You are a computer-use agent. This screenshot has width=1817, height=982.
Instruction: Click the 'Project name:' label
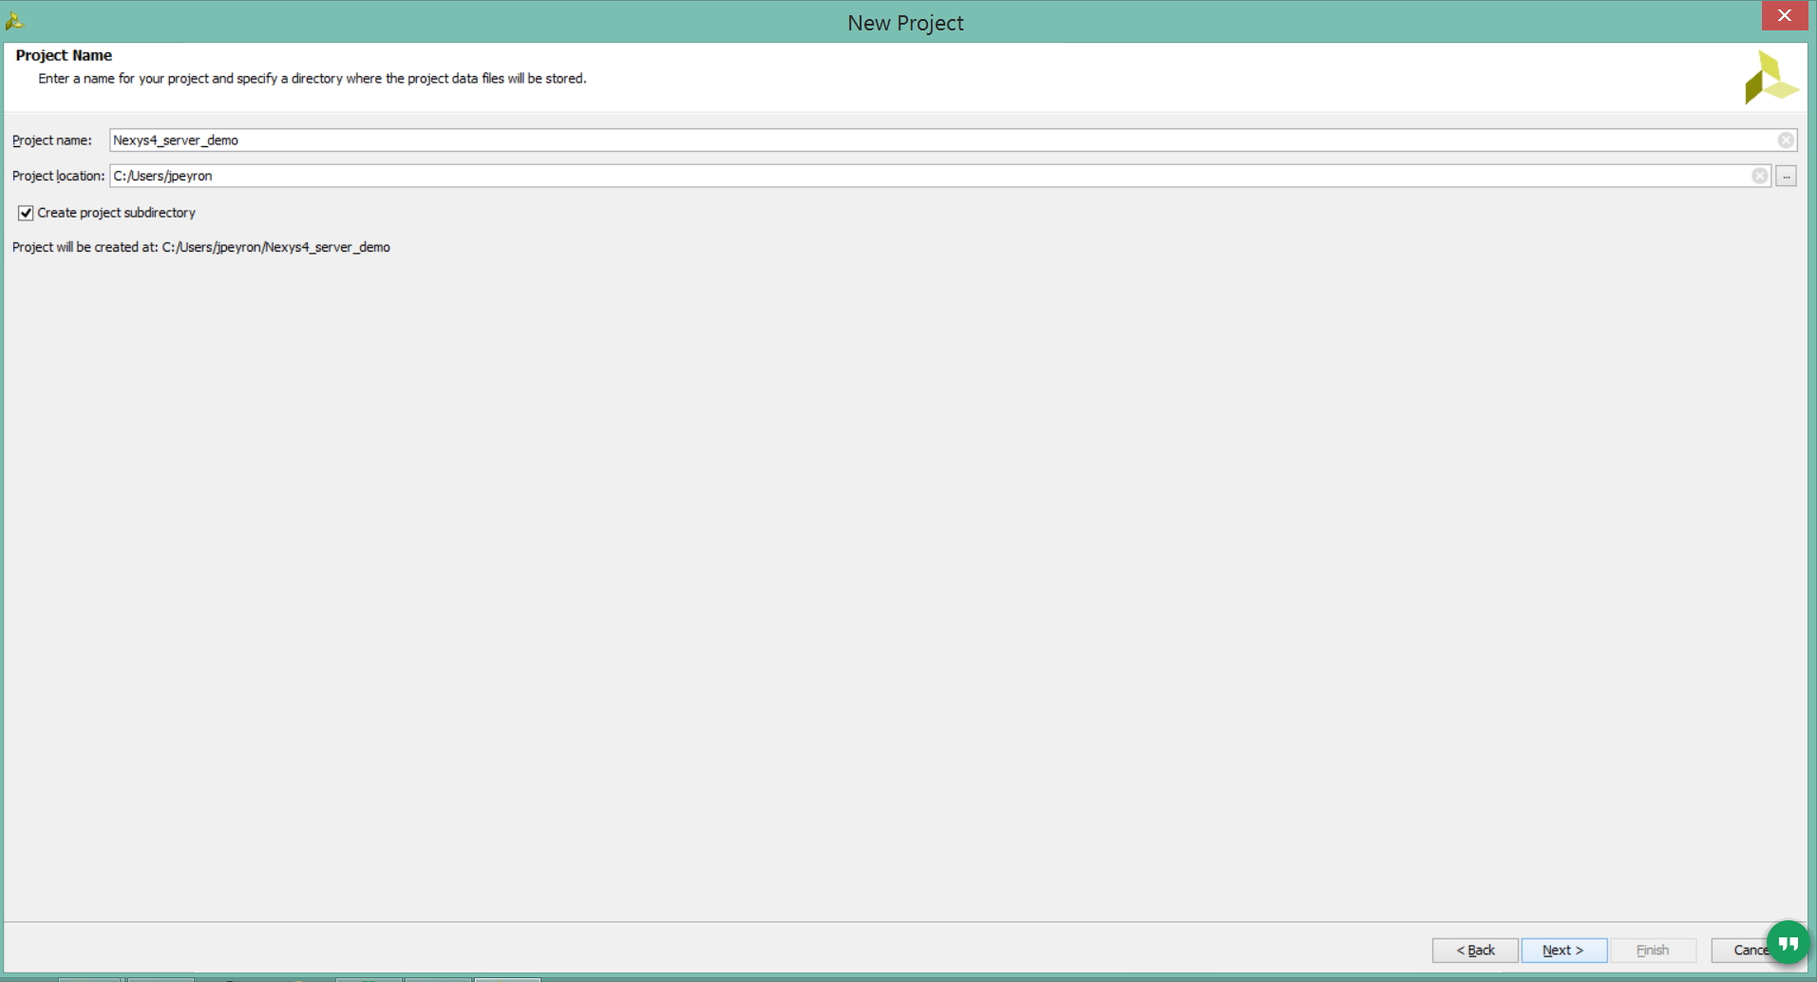pyautogui.click(x=52, y=141)
